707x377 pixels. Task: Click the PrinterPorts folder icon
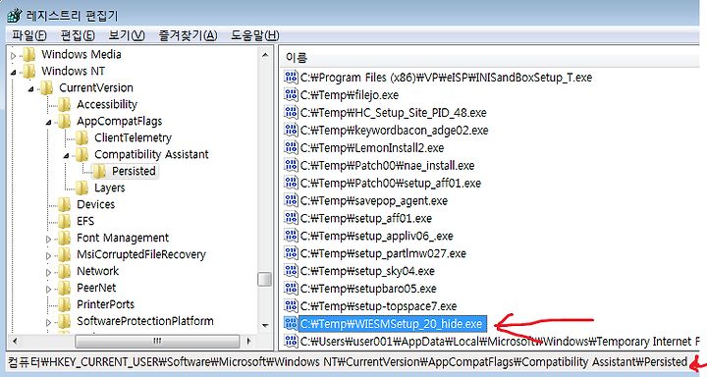[x=64, y=305]
